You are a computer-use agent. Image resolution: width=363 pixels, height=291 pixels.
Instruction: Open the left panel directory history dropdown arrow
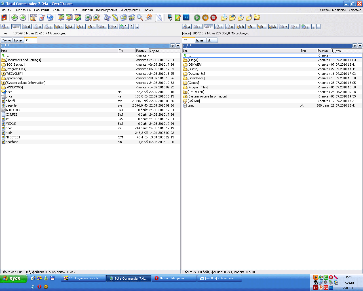(178, 45)
